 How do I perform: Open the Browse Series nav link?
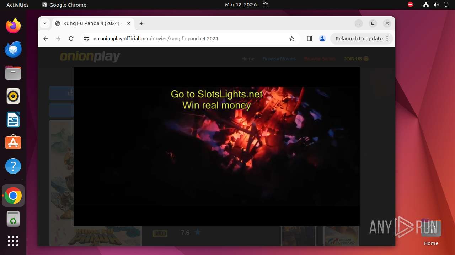tap(320, 58)
